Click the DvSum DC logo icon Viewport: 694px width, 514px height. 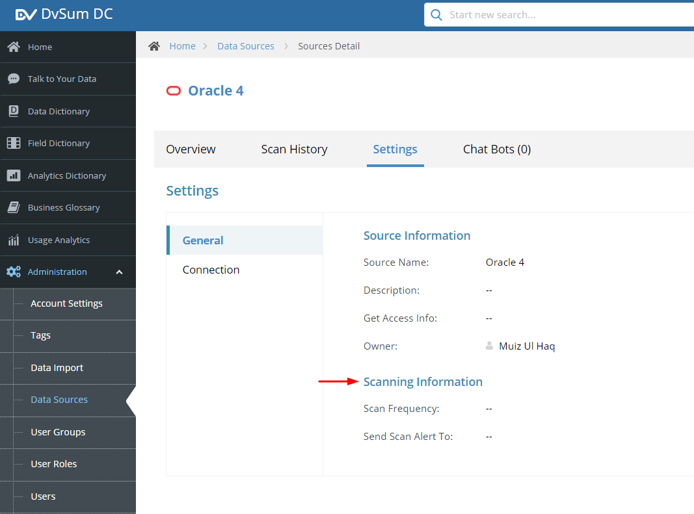point(26,14)
